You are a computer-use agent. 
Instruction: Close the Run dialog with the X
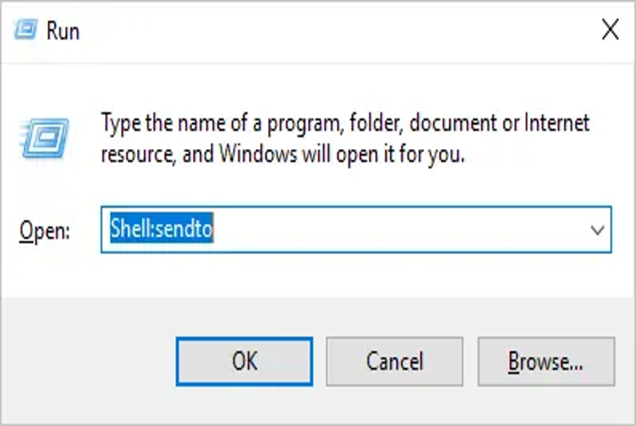[610, 30]
